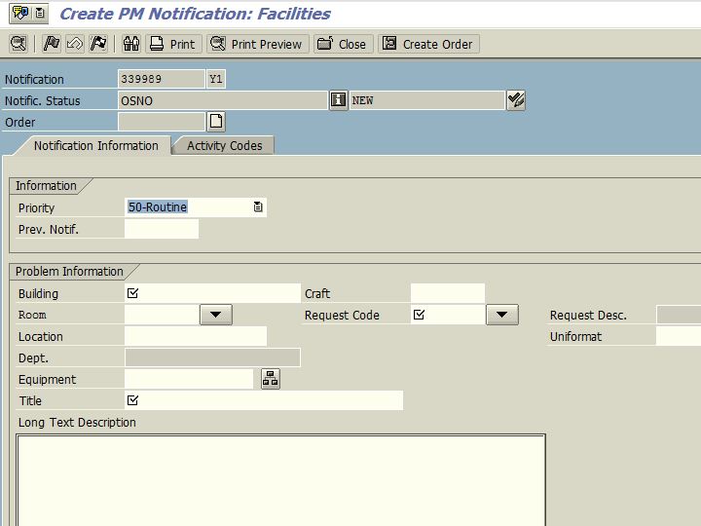Click the set status icon next to NEW
Image resolution: width=701 pixels, height=526 pixels.
(x=516, y=100)
